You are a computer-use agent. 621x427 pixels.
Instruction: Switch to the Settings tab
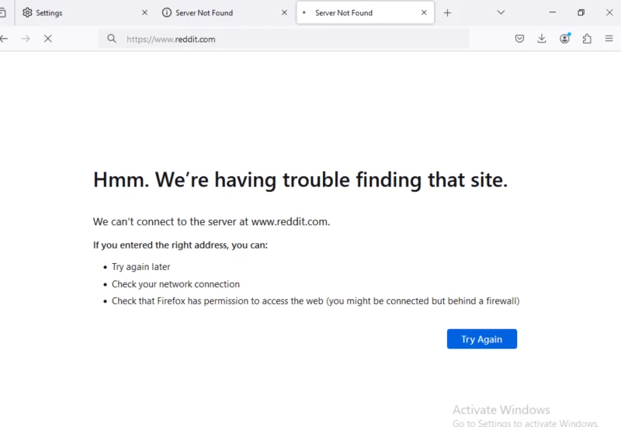tap(85, 12)
